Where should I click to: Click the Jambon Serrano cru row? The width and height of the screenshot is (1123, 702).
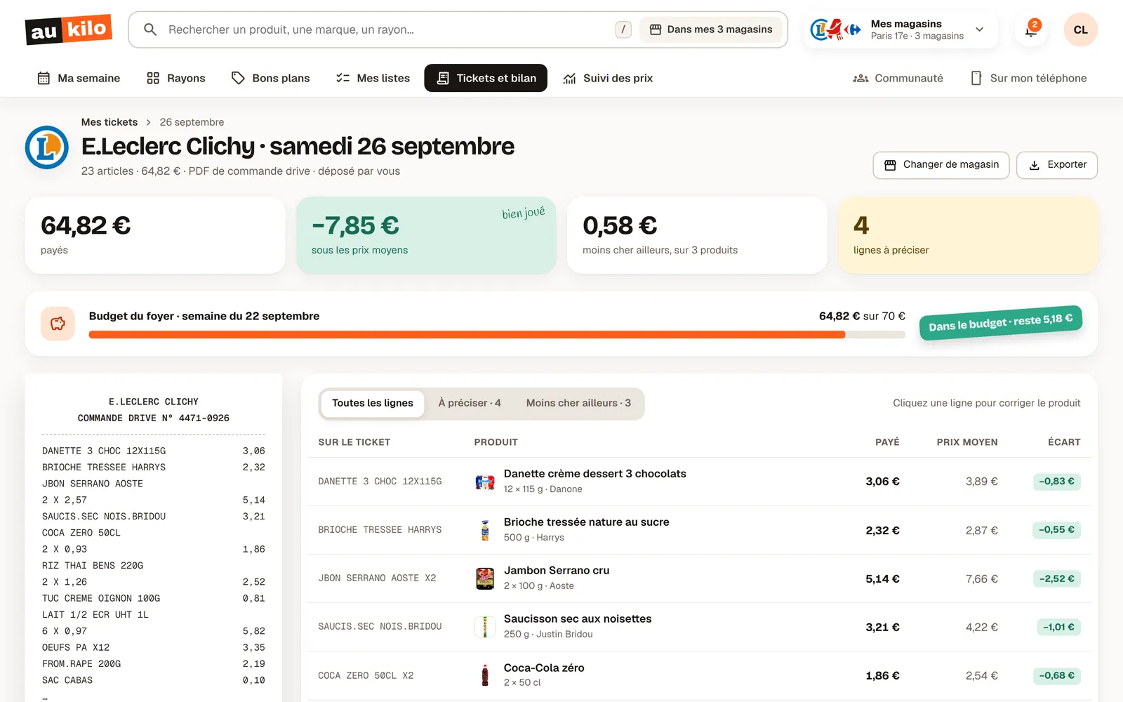click(699, 578)
